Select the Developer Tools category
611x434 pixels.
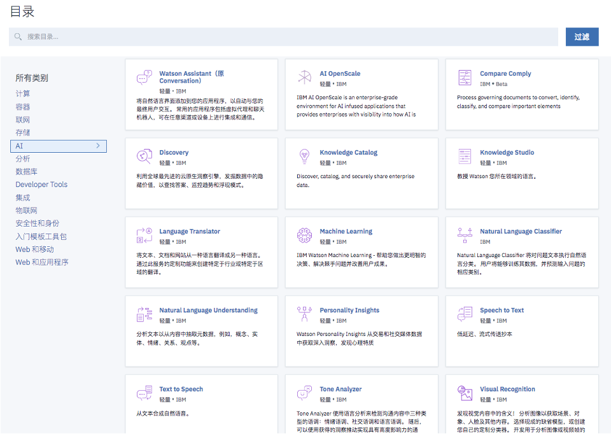click(41, 185)
